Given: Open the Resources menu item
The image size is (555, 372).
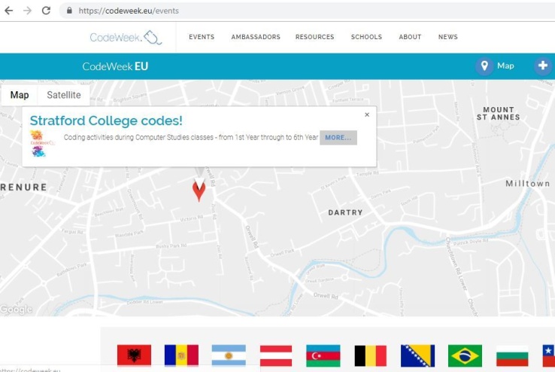Looking at the screenshot, I should [x=314, y=37].
